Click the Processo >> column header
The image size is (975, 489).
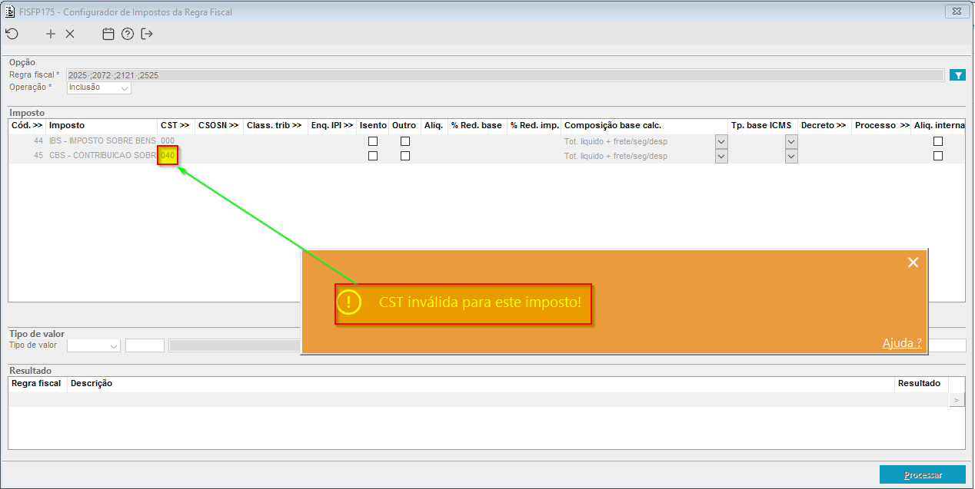(x=881, y=125)
